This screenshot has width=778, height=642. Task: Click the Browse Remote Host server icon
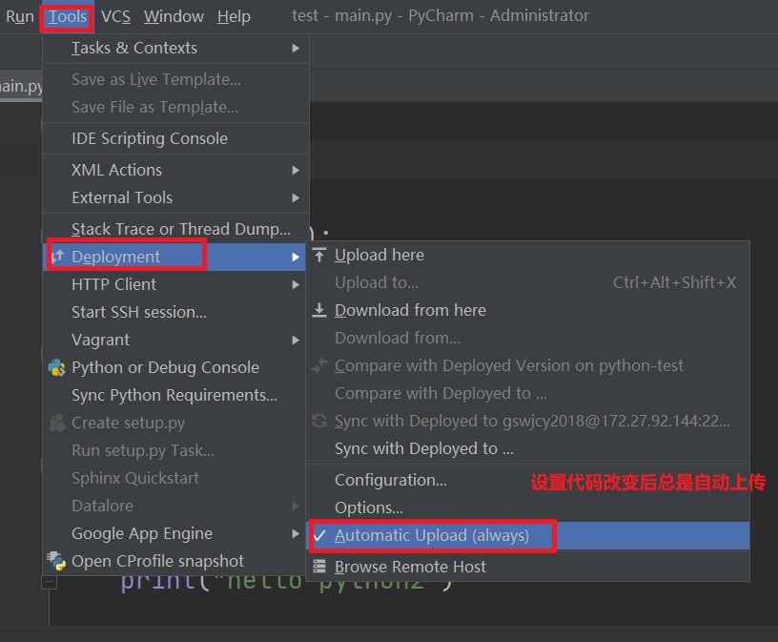point(319,567)
